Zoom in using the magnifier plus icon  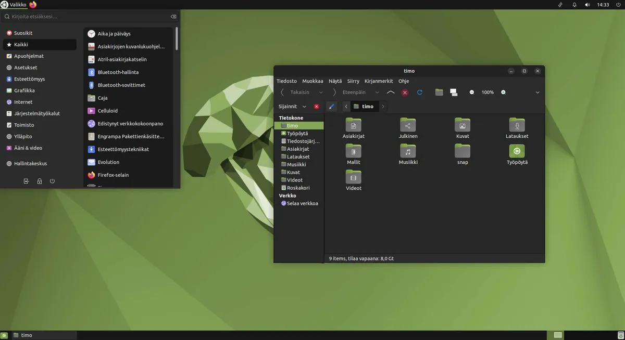(x=503, y=92)
